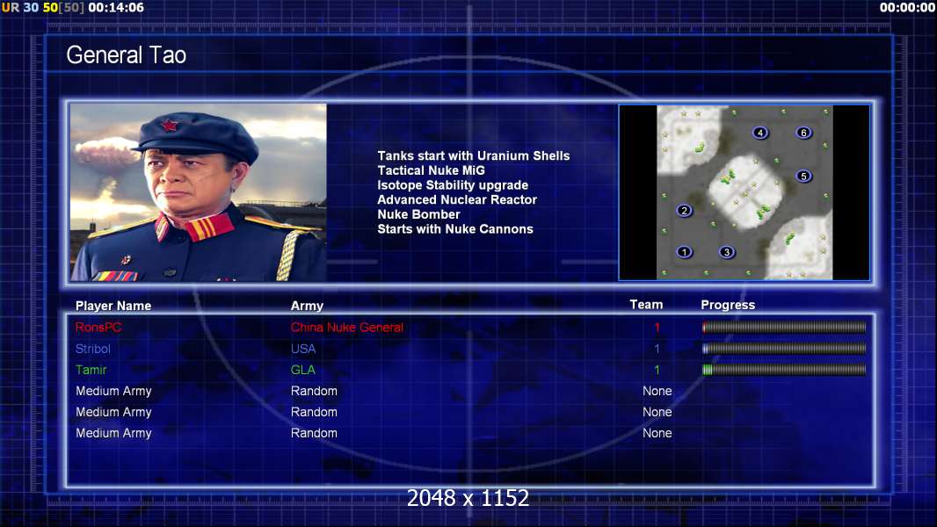Click army entry 'China Nuke General'
This screenshot has width=937, height=527.
click(346, 327)
